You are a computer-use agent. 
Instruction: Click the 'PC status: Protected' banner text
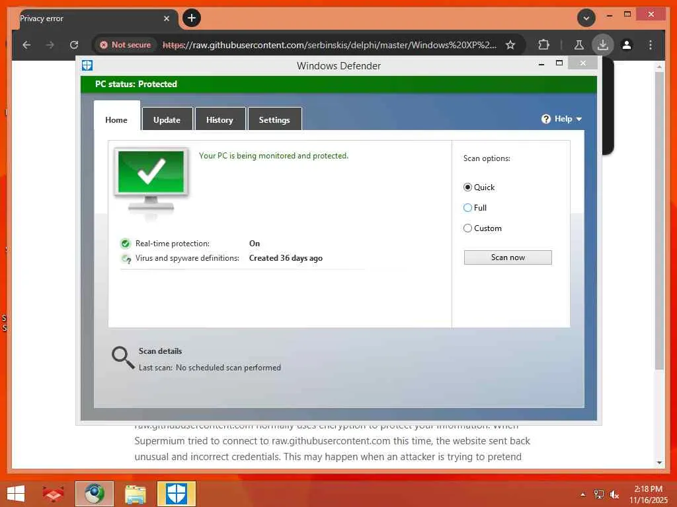pos(136,84)
